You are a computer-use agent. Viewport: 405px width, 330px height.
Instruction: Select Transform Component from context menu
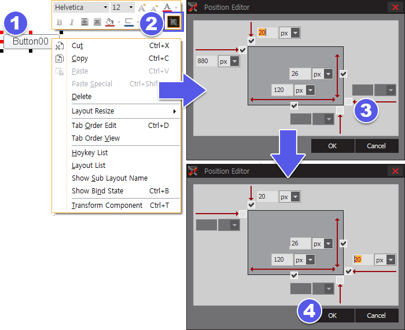(x=107, y=206)
